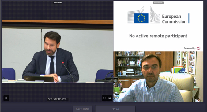This screenshot has height=112, width=207.
Task: Click the pink swirl Powered by logo
Action: [x=198, y=48]
